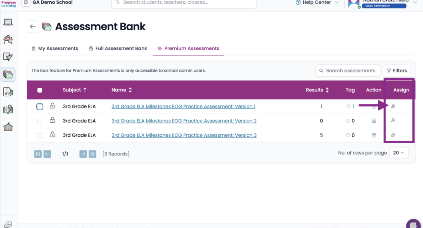Open the Version 2 practice assessment link
This screenshot has height=228, width=423.
pos(184,121)
